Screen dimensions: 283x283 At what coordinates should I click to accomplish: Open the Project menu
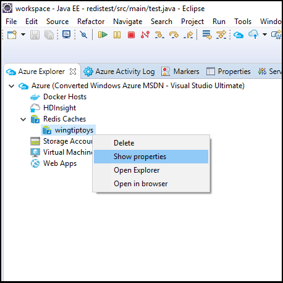tap(192, 22)
